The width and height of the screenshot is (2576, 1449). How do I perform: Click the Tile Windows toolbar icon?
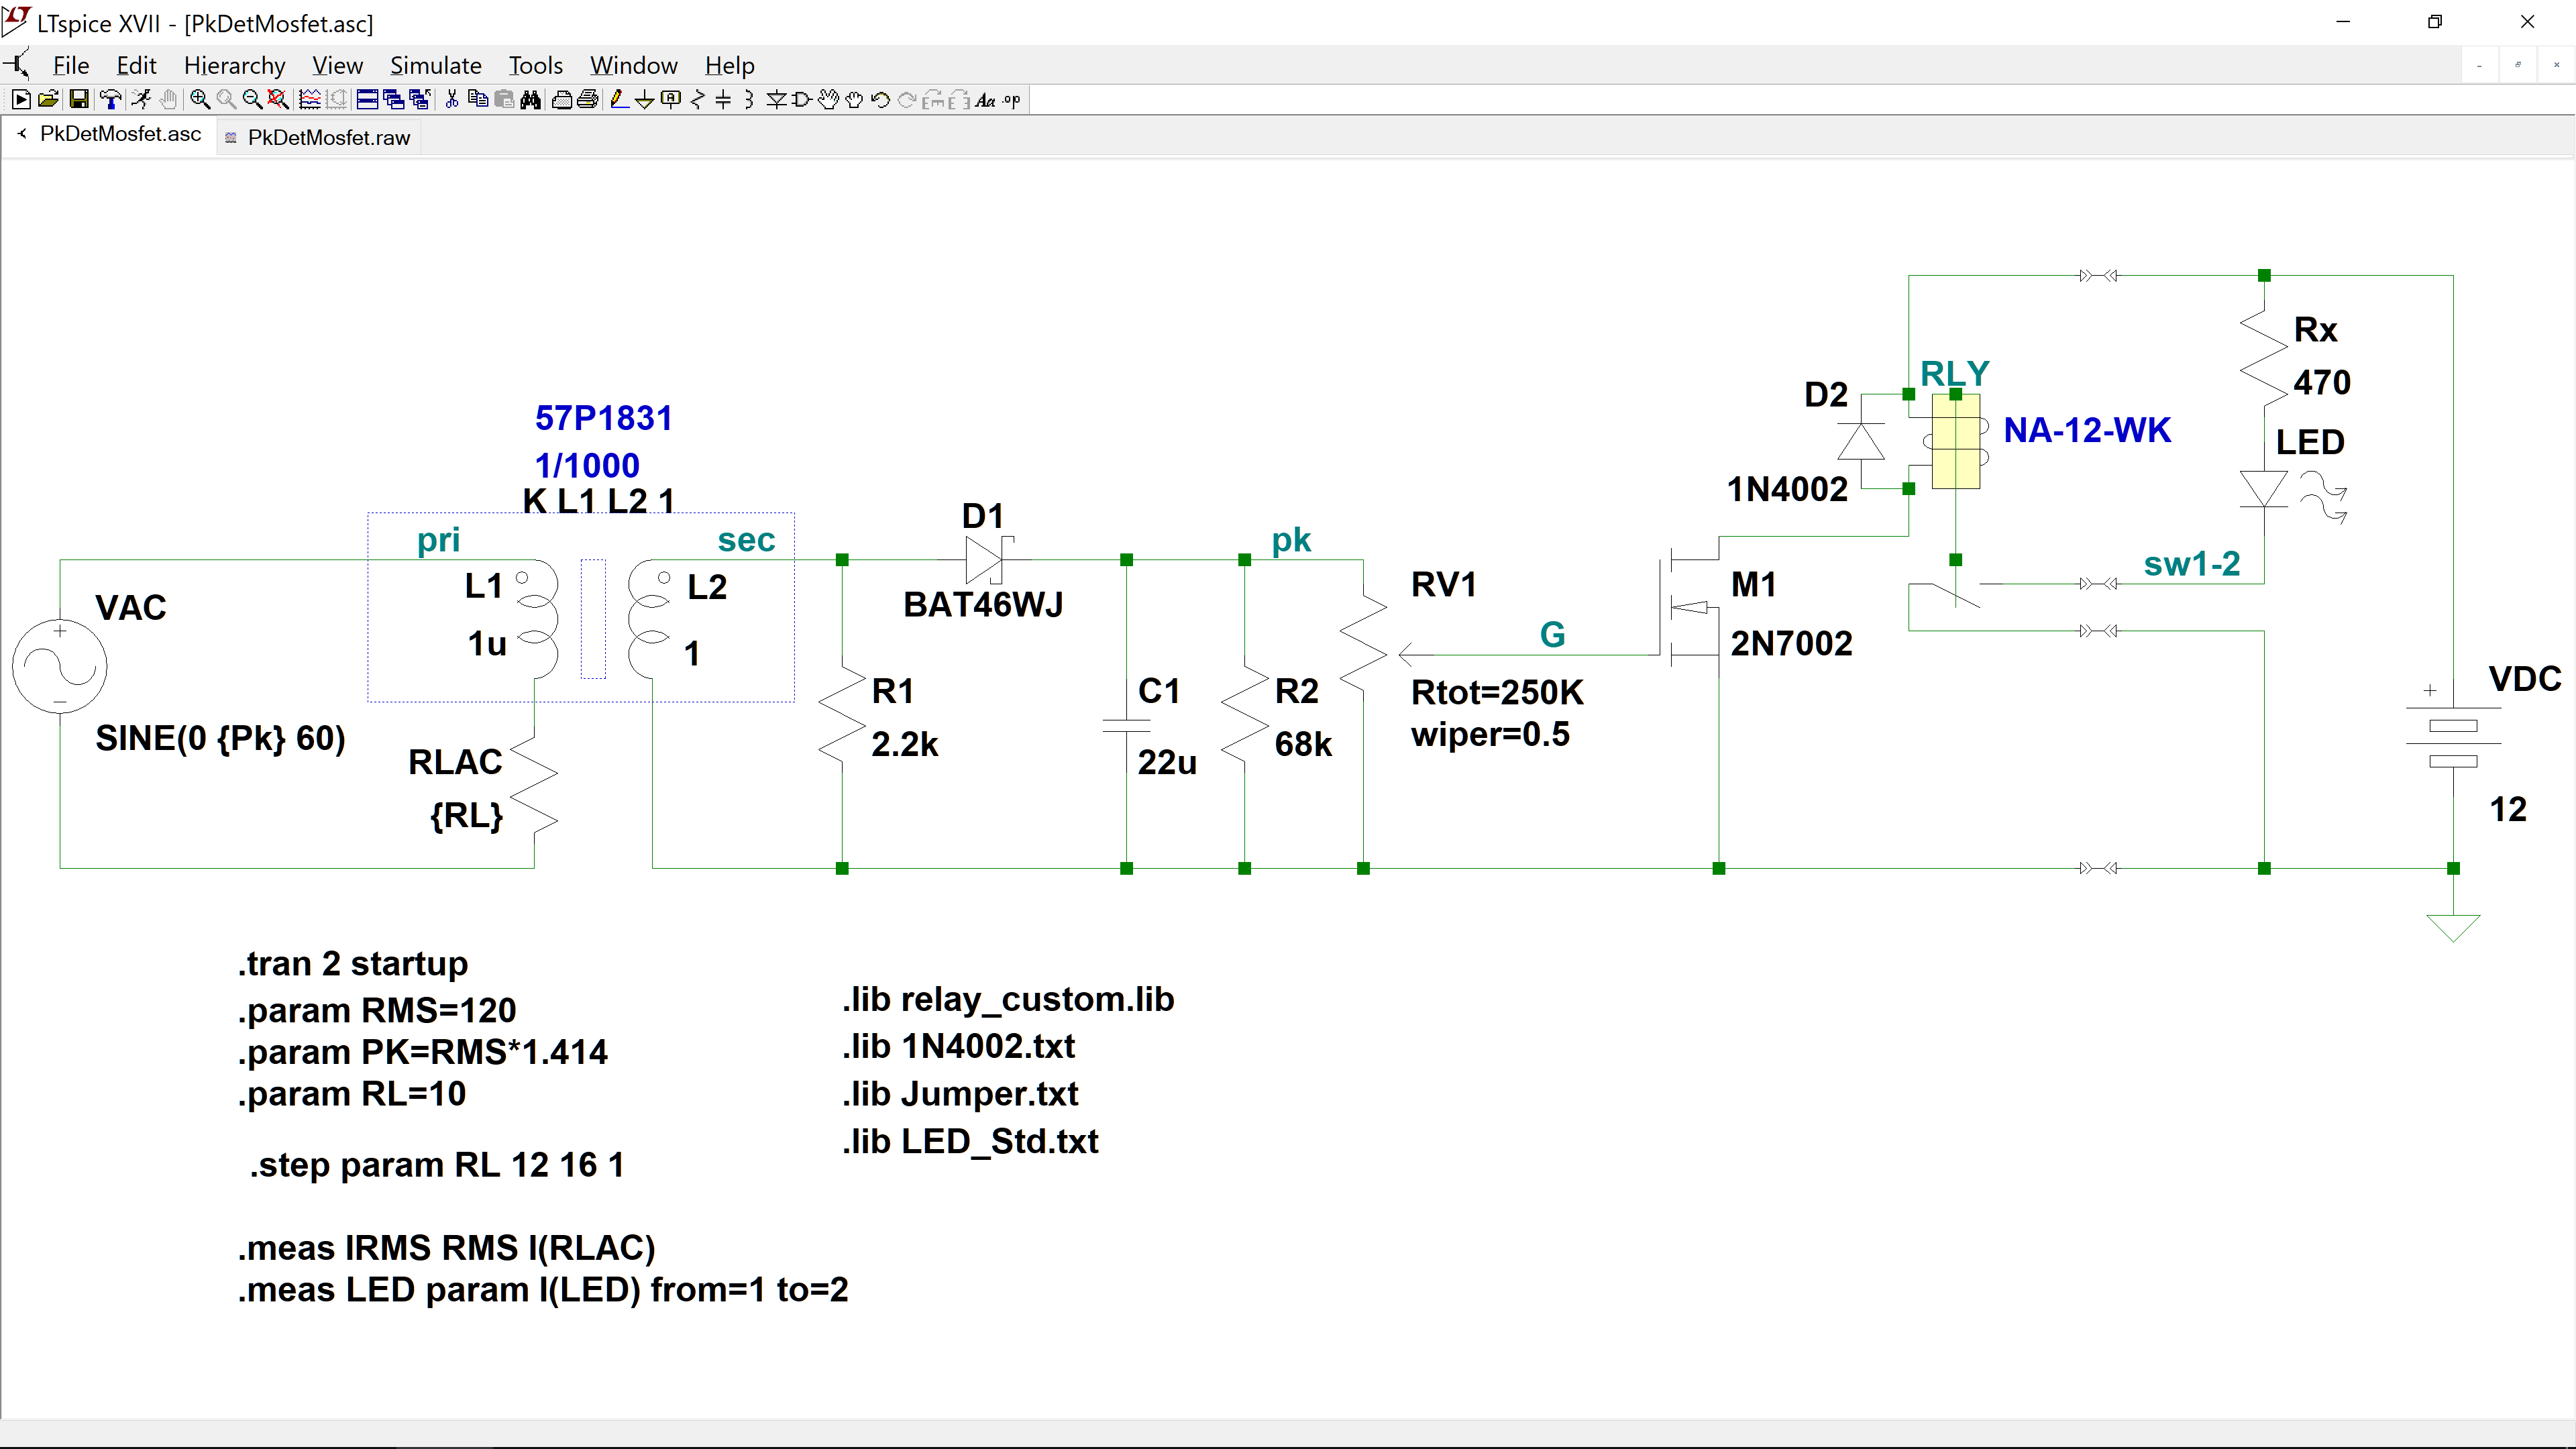click(367, 99)
